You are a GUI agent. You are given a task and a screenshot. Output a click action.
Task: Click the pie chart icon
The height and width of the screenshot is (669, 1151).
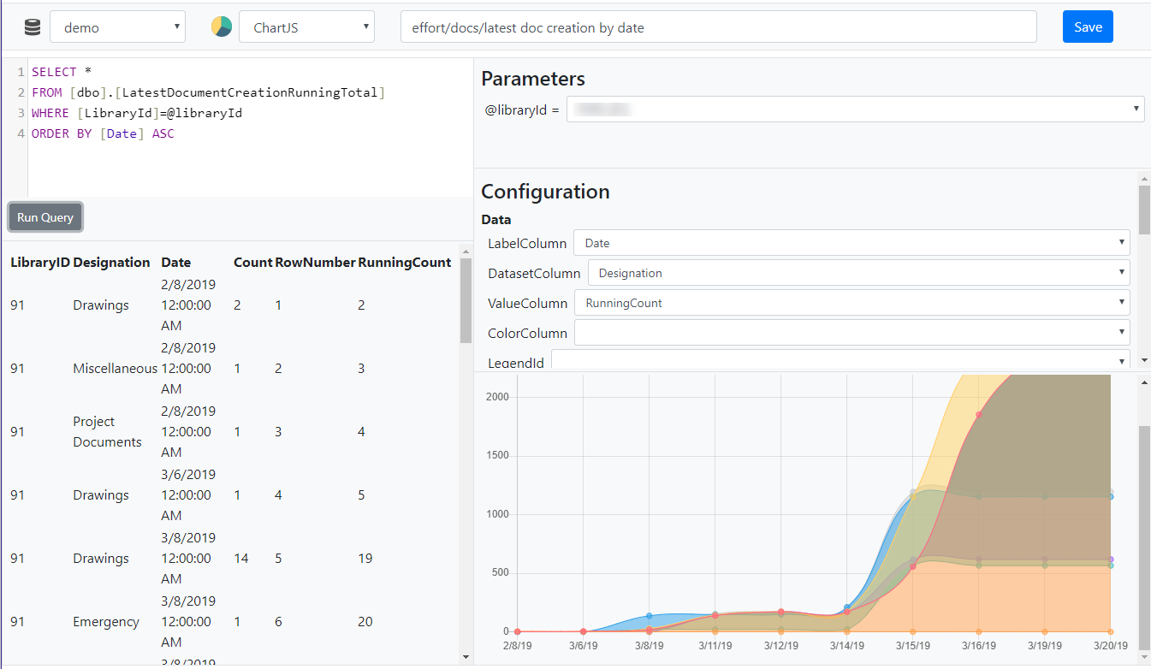point(222,27)
